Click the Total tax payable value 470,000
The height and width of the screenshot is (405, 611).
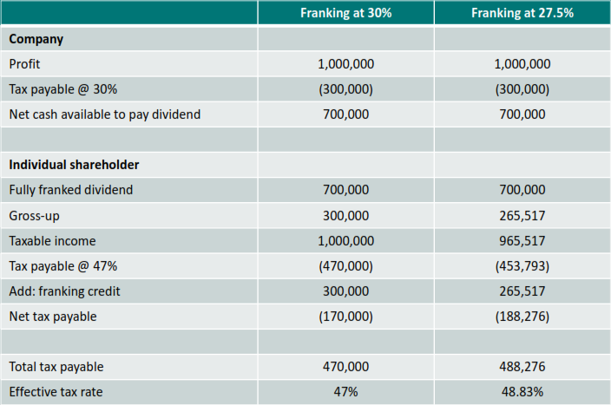point(345,367)
